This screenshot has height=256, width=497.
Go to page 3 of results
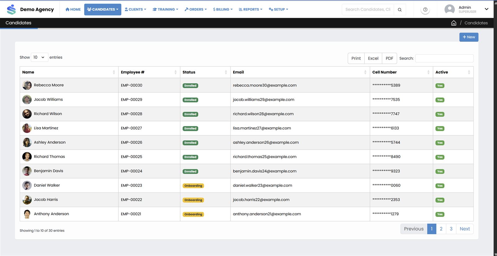click(x=451, y=229)
